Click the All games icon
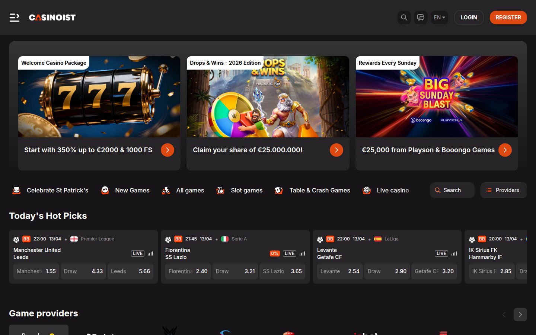The width and height of the screenshot is (536, 335). pyautogui.click(x=166, y=190)
